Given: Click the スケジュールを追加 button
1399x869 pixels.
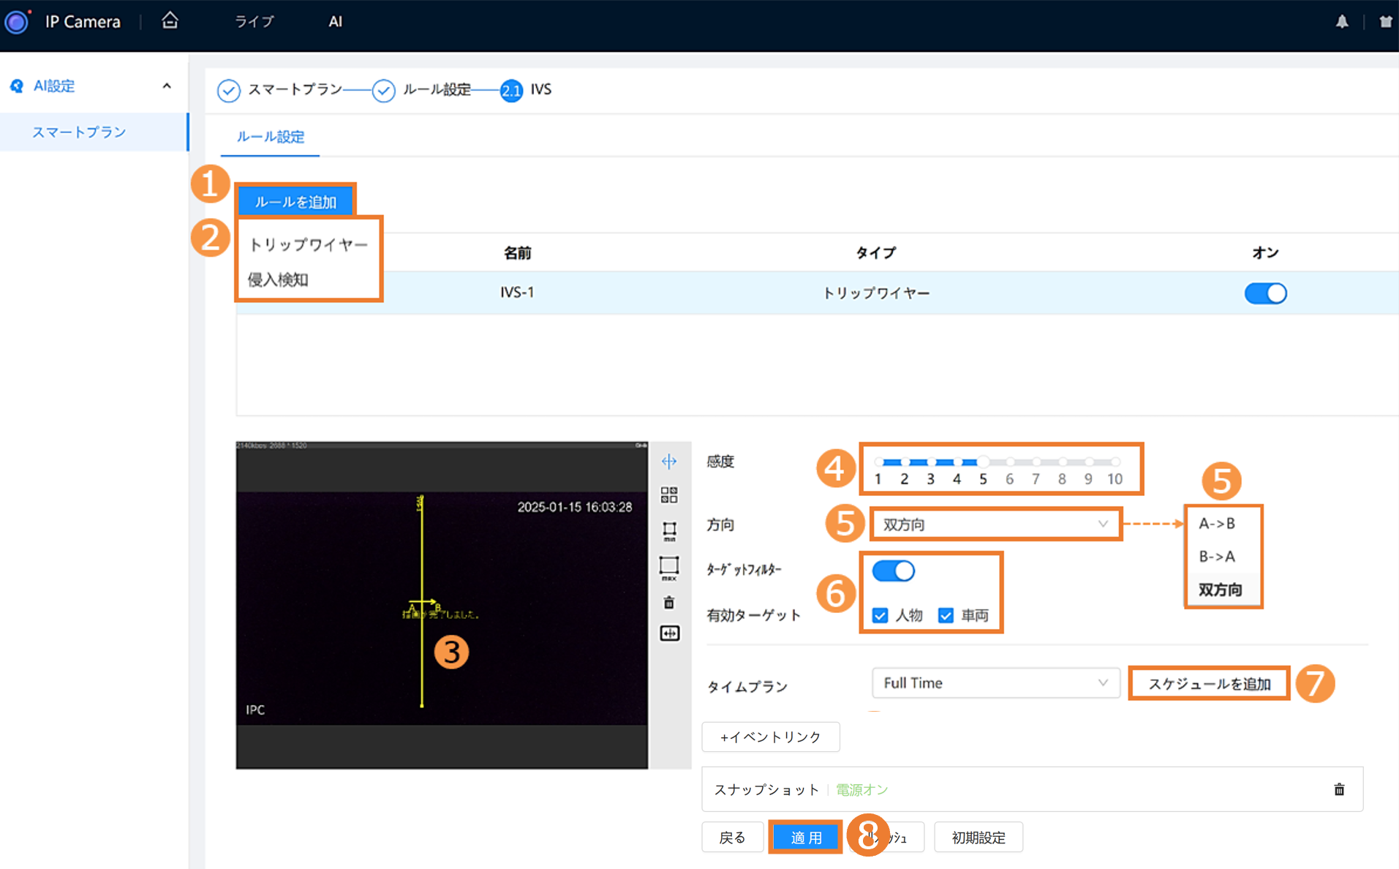Looking at the screenshot, I should pos(1209,684).
